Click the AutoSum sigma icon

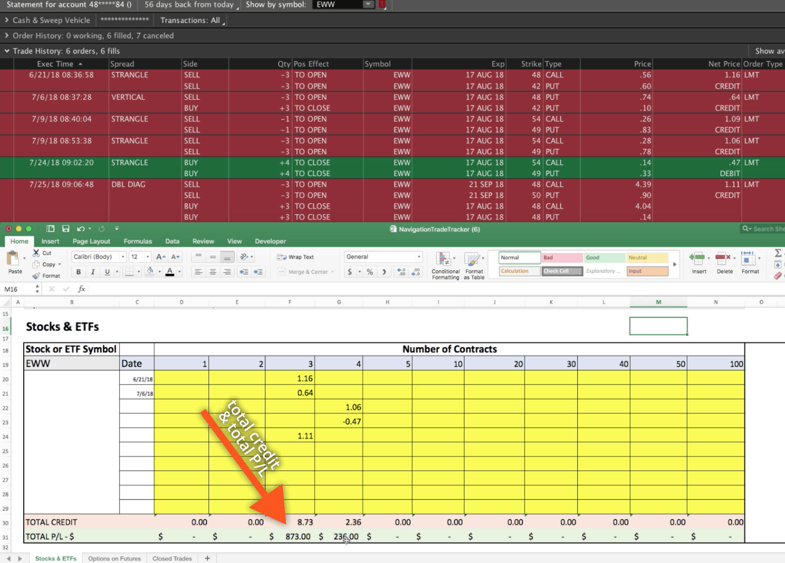click(x=778, y=253)
